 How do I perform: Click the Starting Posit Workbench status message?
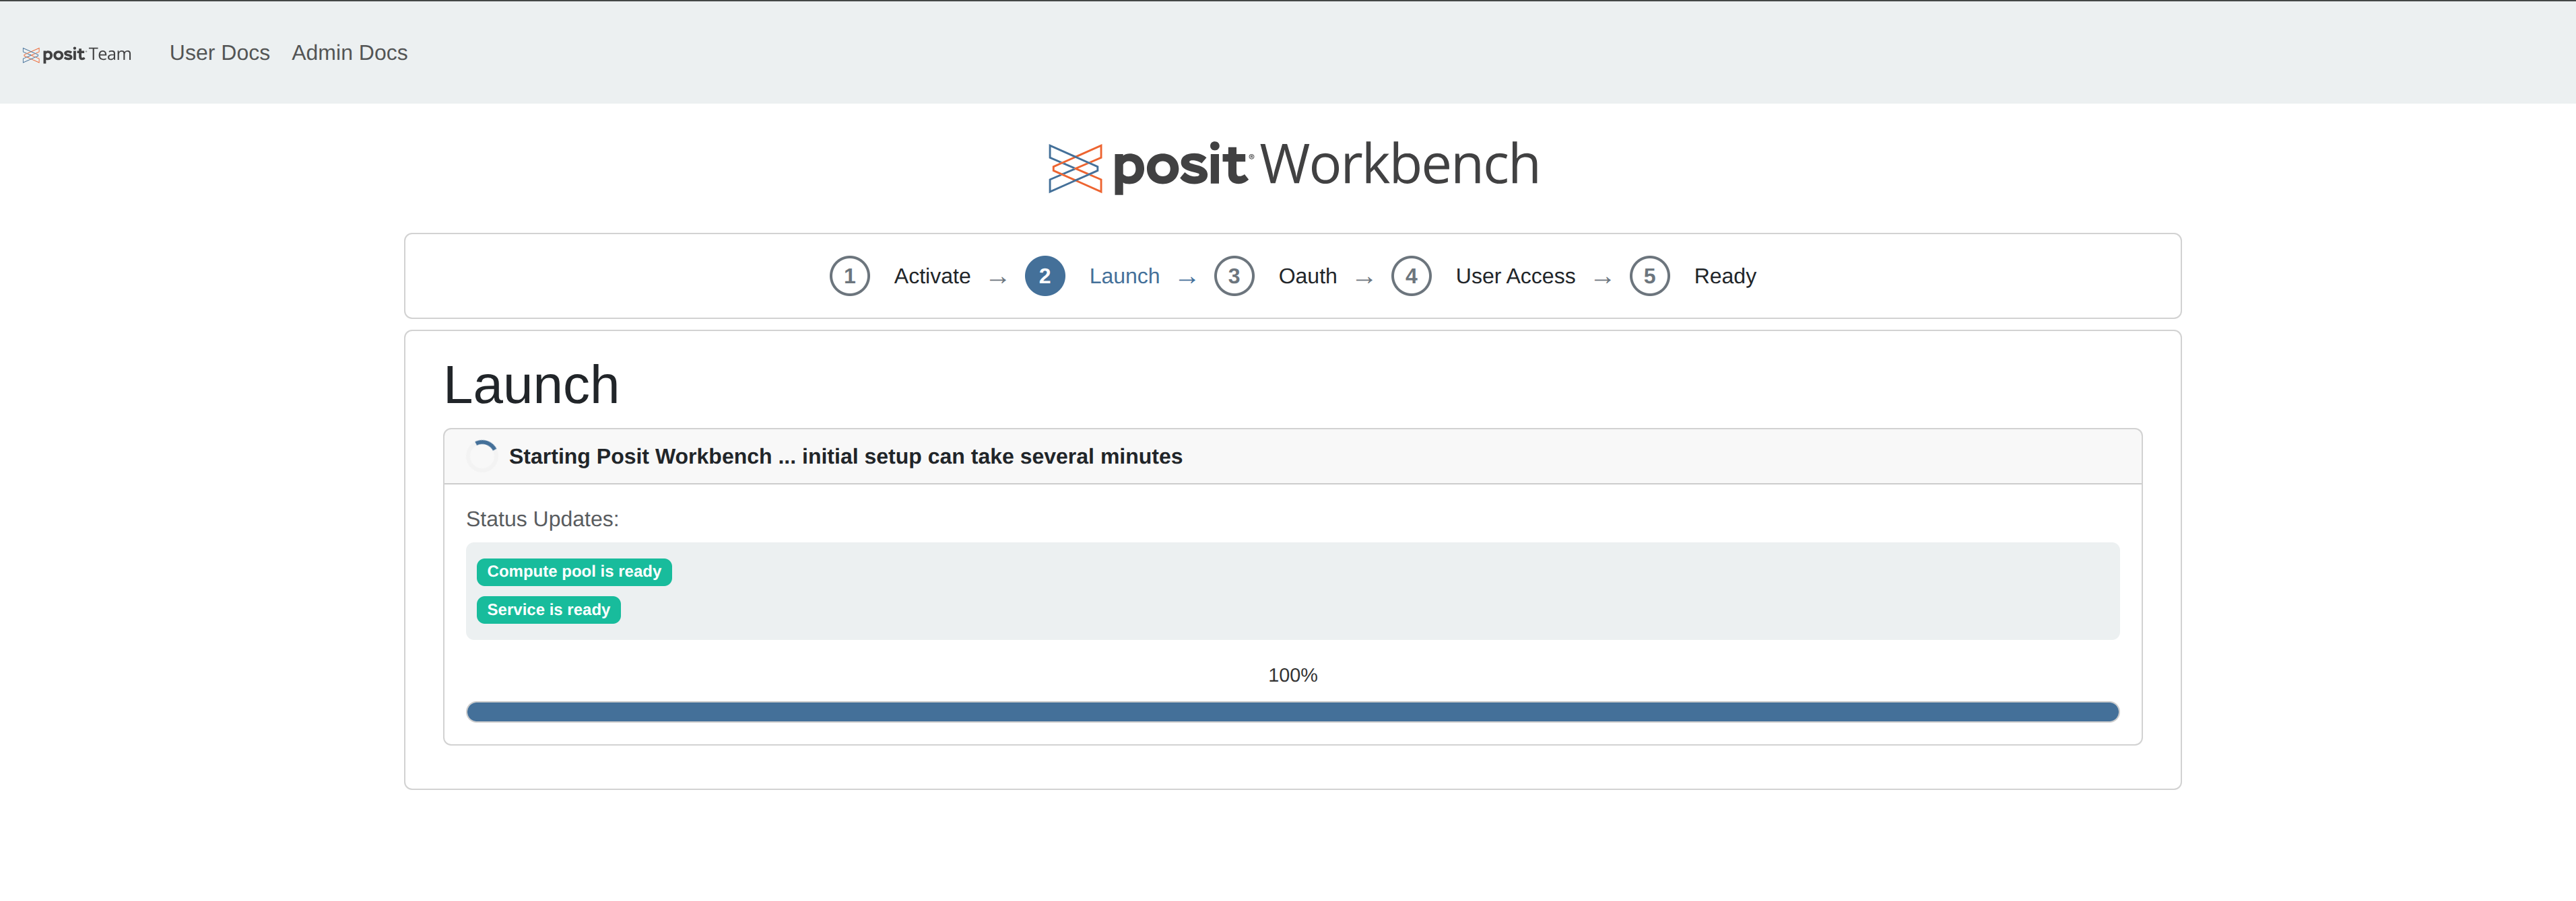tap(845, 456)
